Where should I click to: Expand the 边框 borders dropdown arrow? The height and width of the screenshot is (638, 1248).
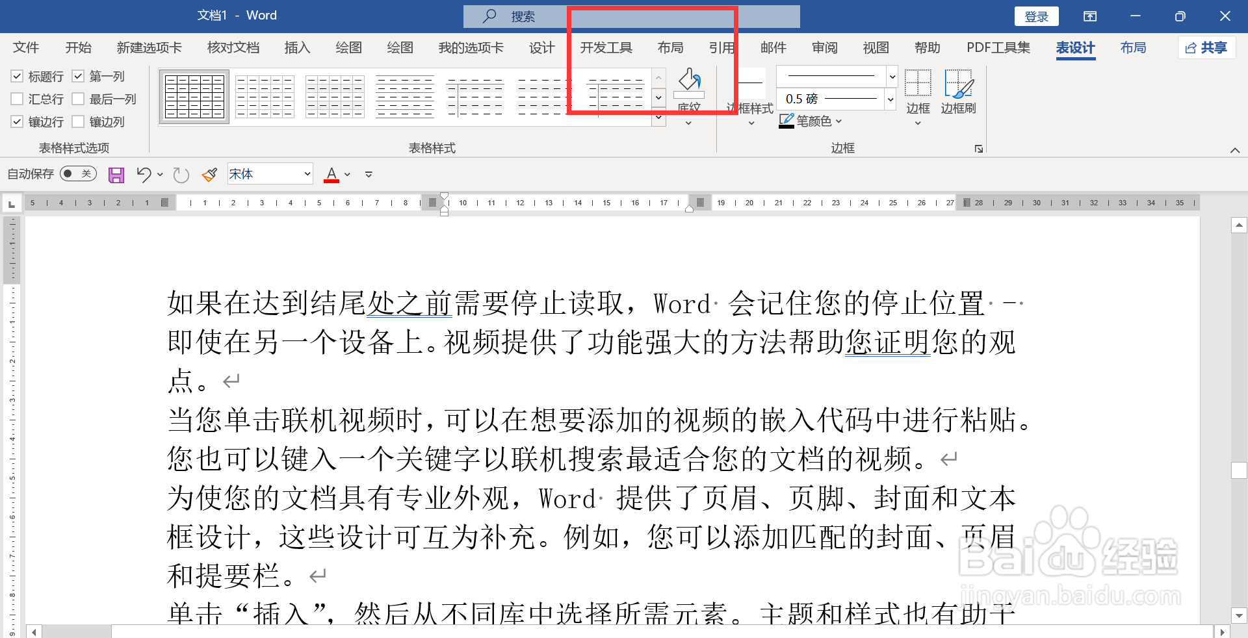point(918,123)
